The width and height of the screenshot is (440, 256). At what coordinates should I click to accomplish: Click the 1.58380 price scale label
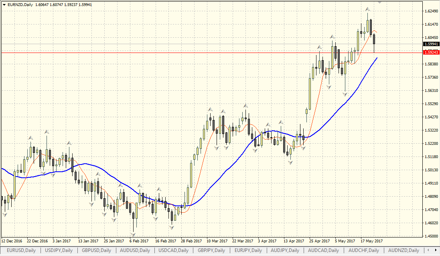click(x=431, y=64)
